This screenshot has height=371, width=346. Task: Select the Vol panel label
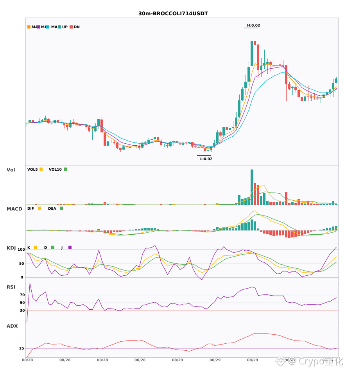tap(11, 170)
